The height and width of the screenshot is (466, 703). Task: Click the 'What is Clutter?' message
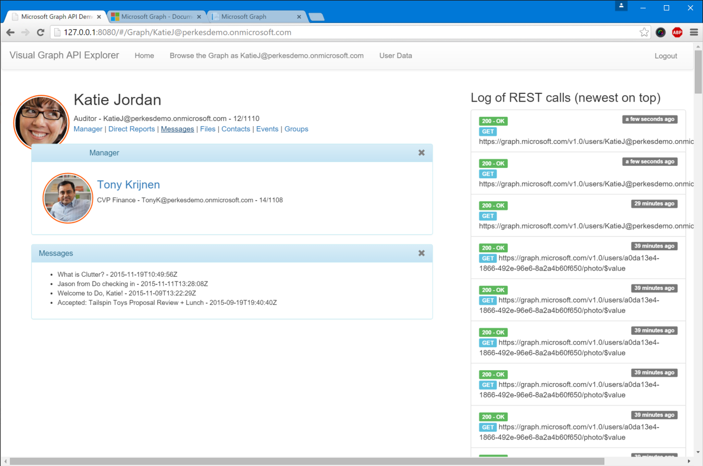118,274
